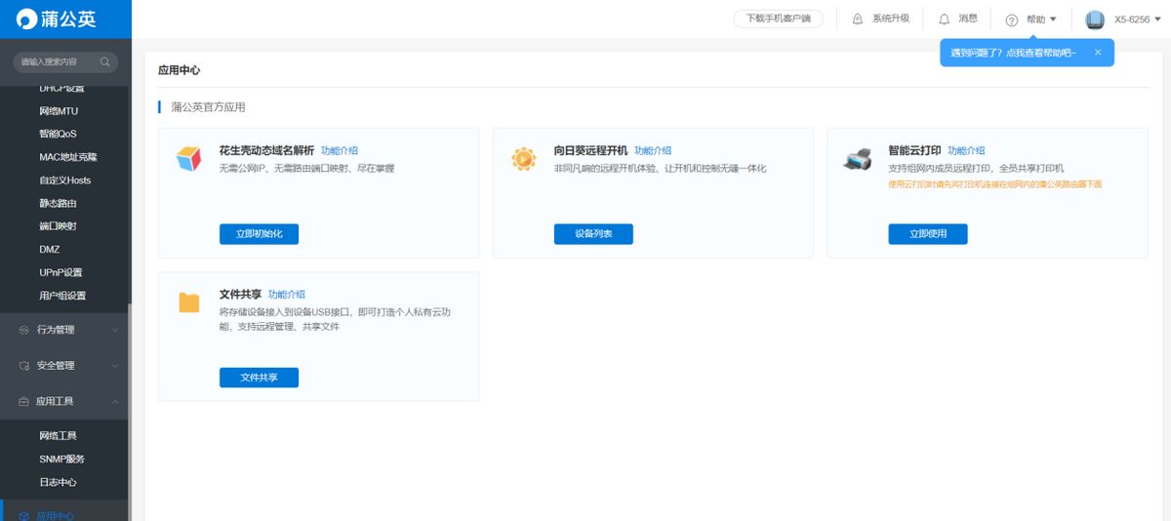The image size is (1171, 521).
Task: Open 功能介绍 link for 向日葵远程开机
Action: point(653,151)
